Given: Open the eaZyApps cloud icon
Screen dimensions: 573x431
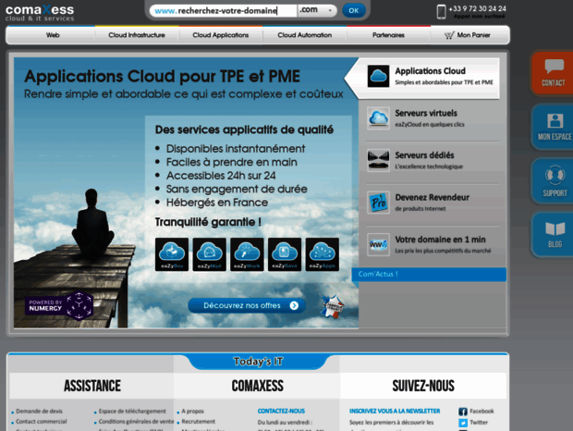Looking at the screenshot, I should pyautogui.click(x=322, y=253).
